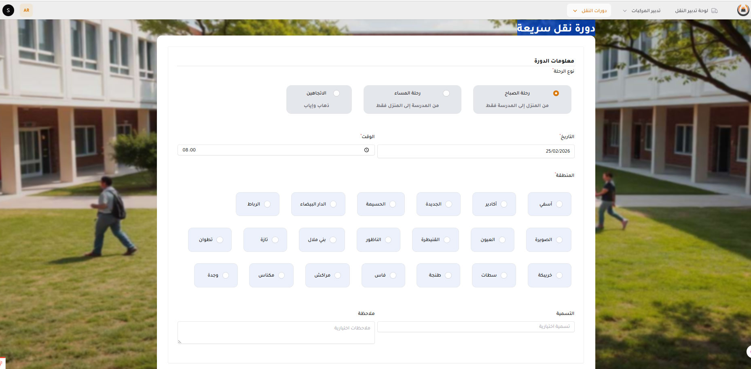
Task: Click the AR language badge
Action: tap(26, 10)
